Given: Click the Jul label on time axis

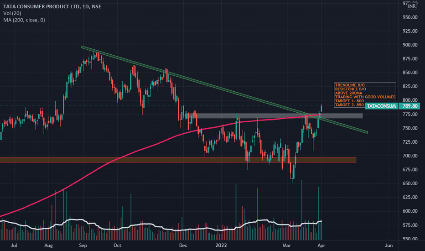Looking at the screenshot, I should [14, 246].
